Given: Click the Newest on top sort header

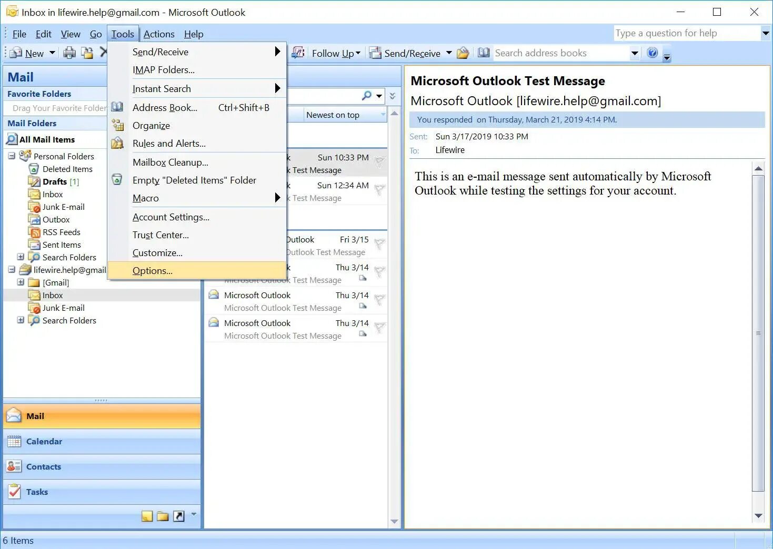Looking at the screenshot, I should click(346, 115).
